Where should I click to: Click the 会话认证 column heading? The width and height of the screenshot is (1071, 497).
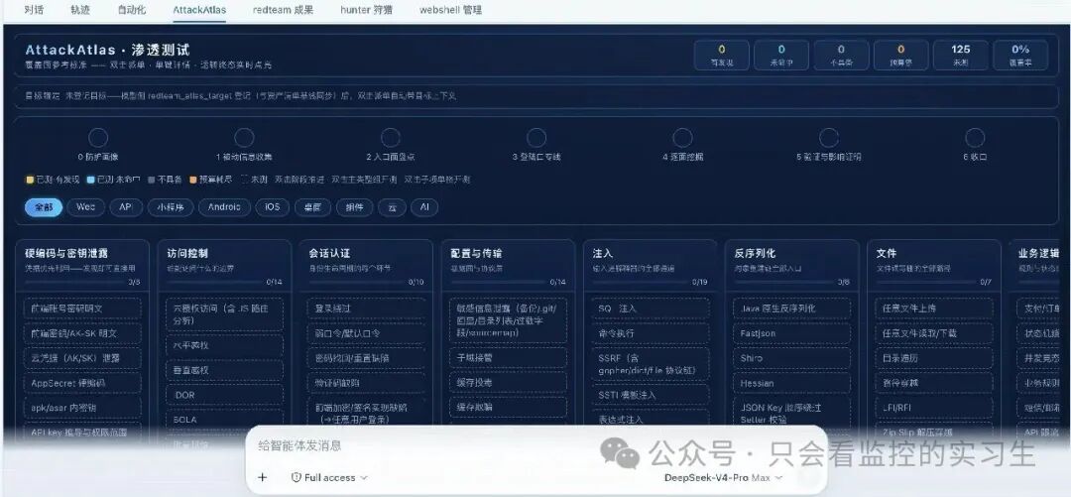(x=329, y=253)
